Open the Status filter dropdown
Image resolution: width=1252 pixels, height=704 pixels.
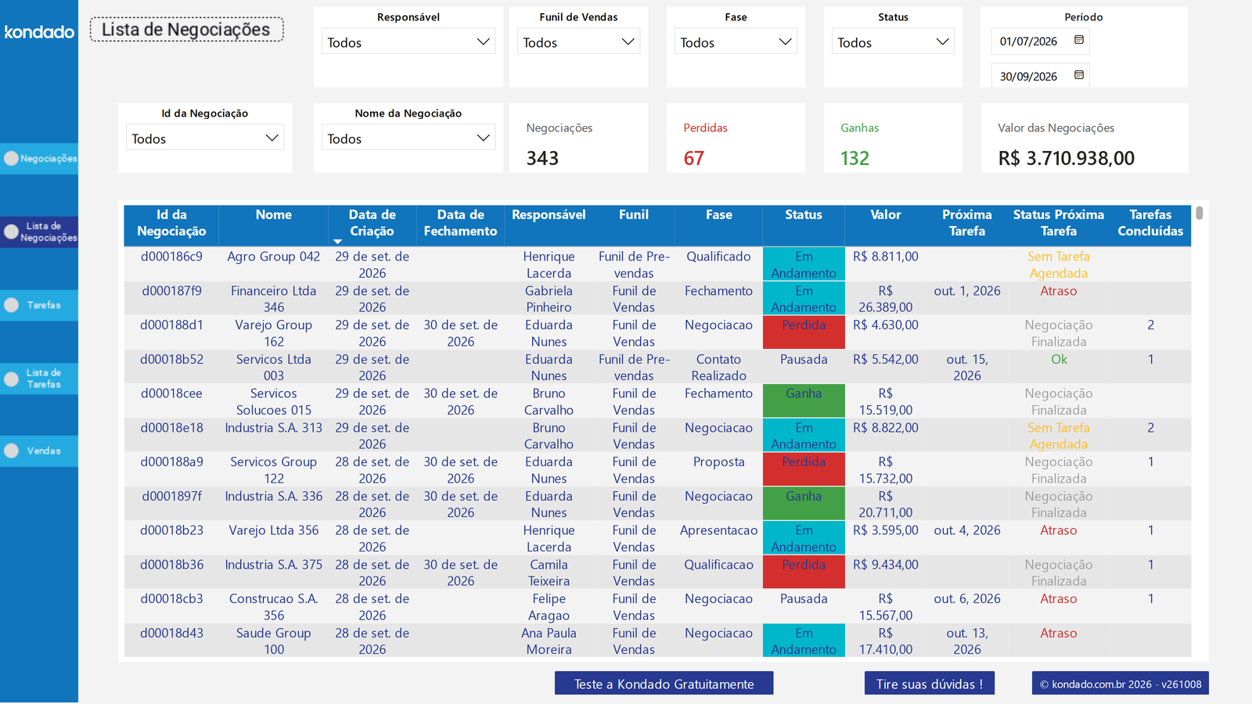pos(893,41)
